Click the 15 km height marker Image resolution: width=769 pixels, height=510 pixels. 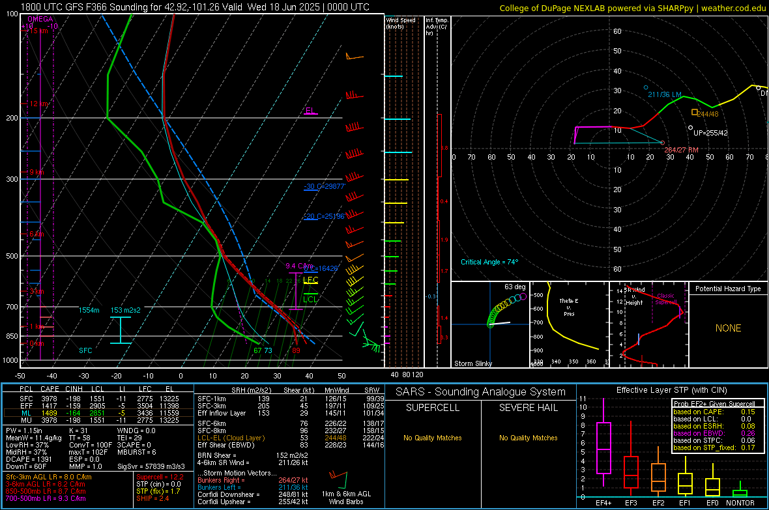click(38, 31)
